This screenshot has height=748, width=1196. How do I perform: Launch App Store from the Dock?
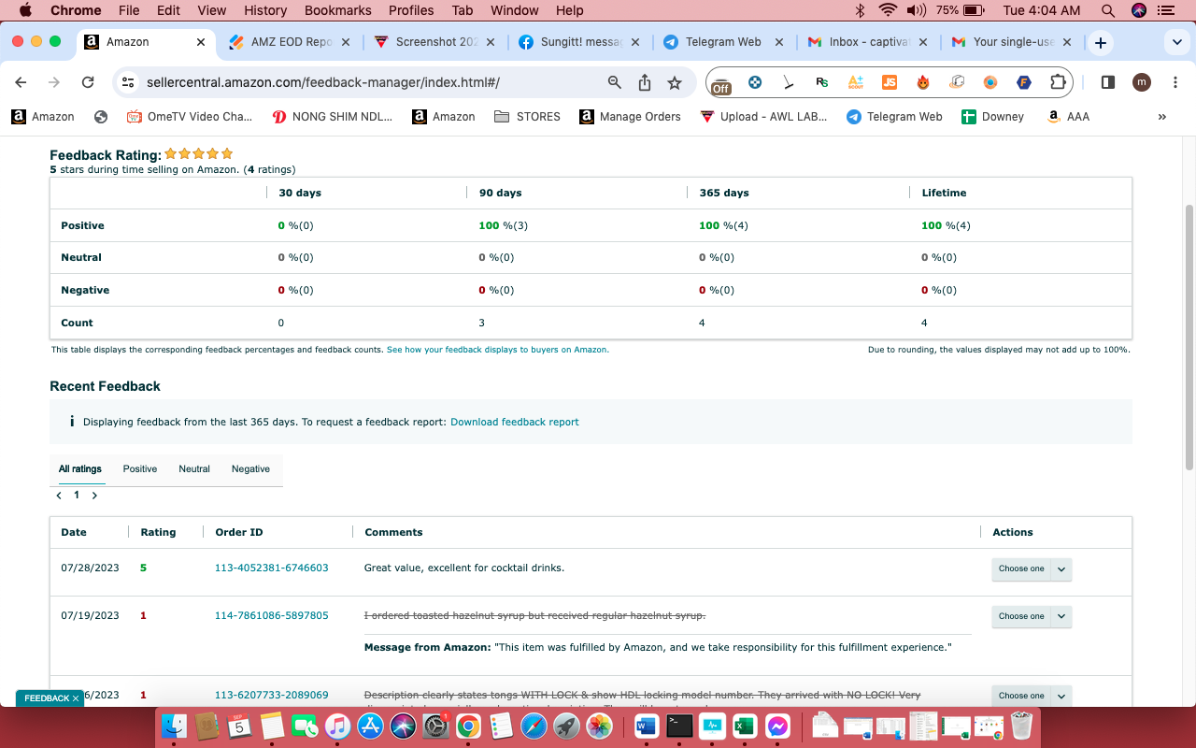[371, 726]
